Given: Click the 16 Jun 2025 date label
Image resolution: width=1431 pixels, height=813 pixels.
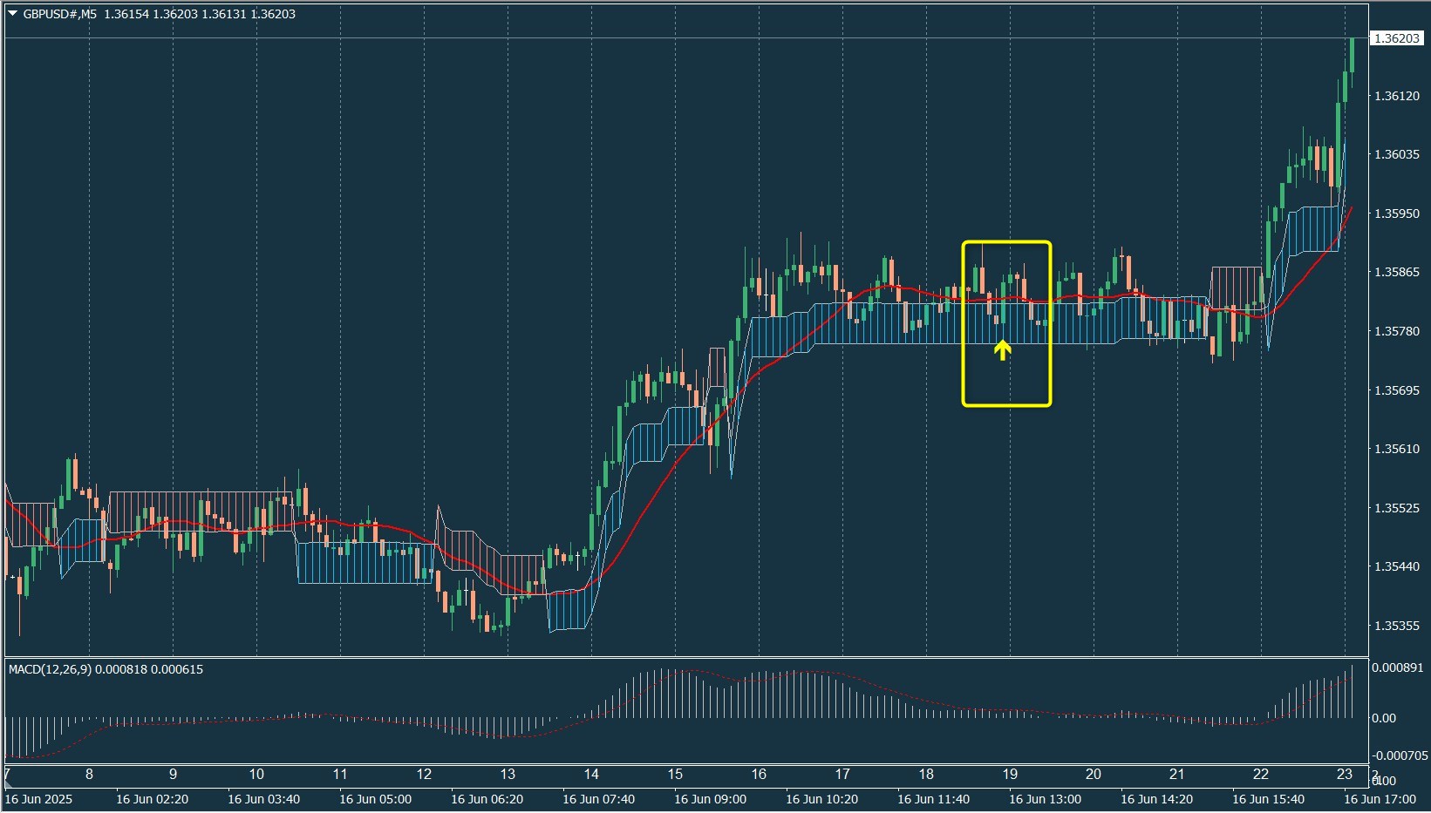Looking at the screenshot, I should [x=38, y=799].
